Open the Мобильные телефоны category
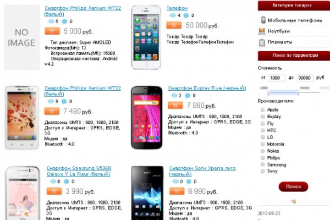 [x=295, y=21]
